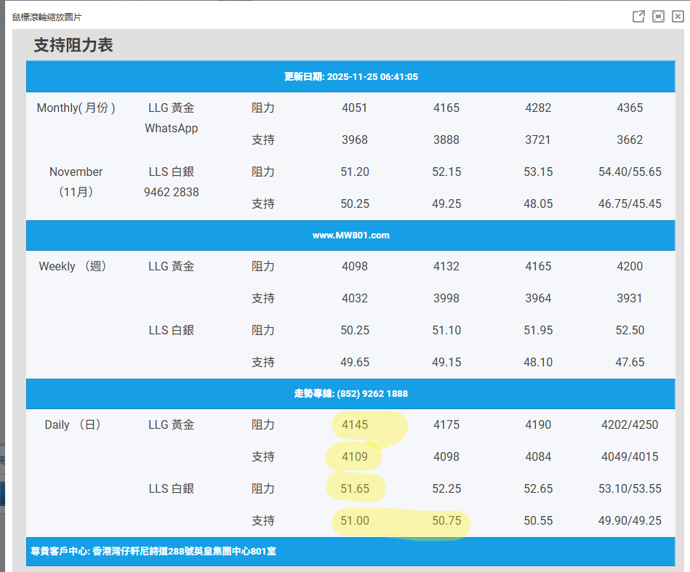Viewport: 690px width, 572px height.
Task: Click the trend hotline (852) 9262 1888
Action: 350,393
